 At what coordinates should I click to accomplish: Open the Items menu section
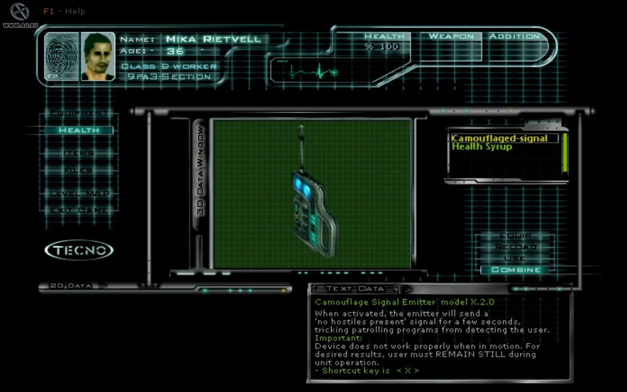point(79,153)
